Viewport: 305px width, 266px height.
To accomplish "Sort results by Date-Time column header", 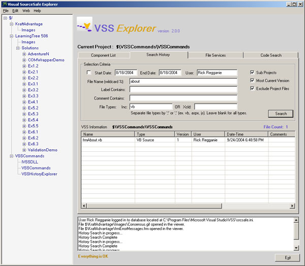I will (x=247, y=134).
